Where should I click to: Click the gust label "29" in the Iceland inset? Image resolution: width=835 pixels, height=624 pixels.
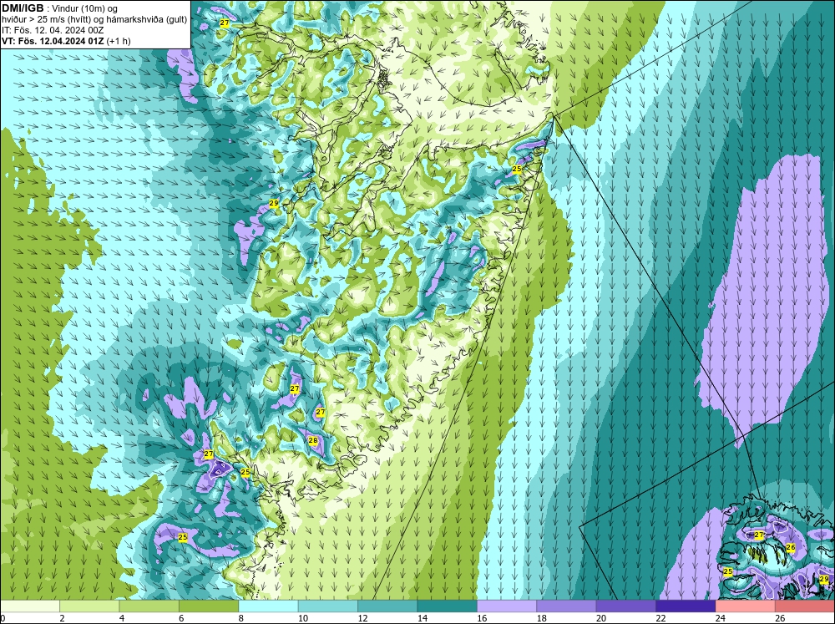click(x=824, y=579)
